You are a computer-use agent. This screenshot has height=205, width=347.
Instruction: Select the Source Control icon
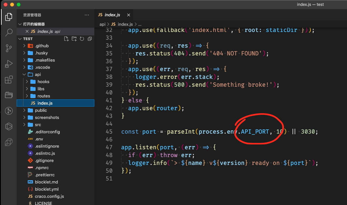tap(8, 48)
